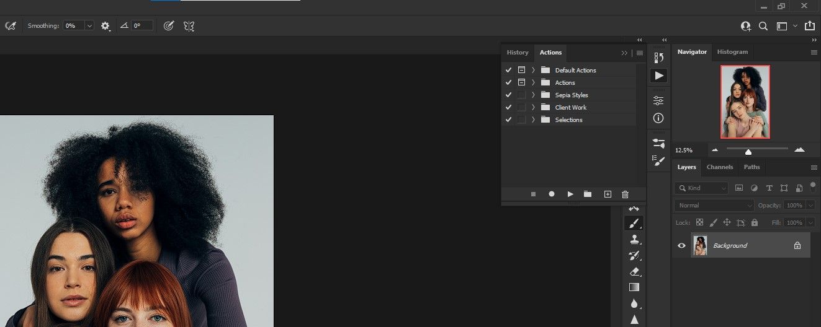
Task: Expand the Sepia Styles set
Action: 533,95
